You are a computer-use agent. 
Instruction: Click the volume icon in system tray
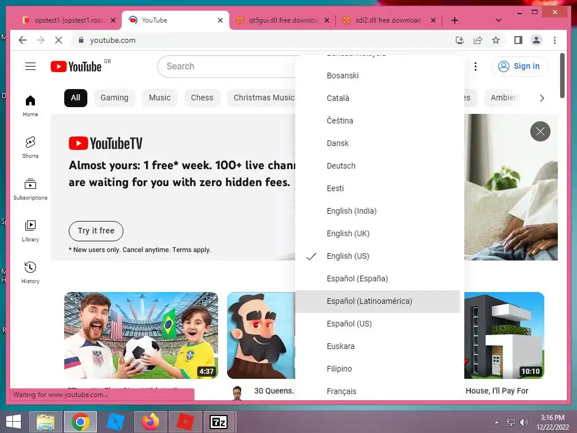pos(523,422)
